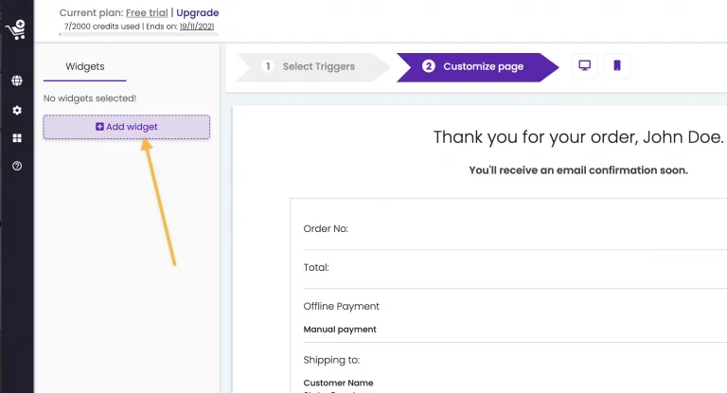Open the Free trial plan link

[147, 13]
